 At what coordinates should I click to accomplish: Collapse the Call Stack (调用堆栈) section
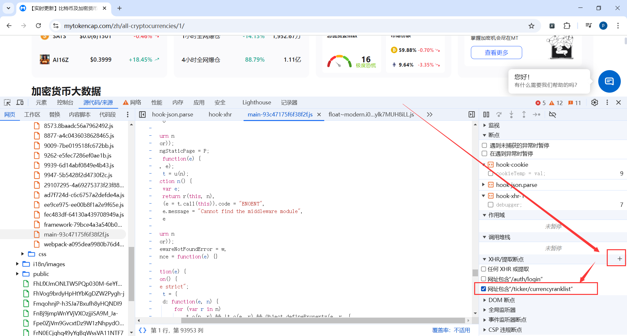(485, 237)
